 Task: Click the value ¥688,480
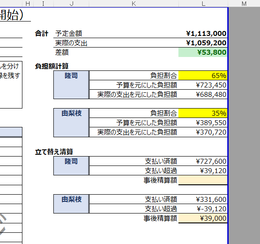pos(211,95)
